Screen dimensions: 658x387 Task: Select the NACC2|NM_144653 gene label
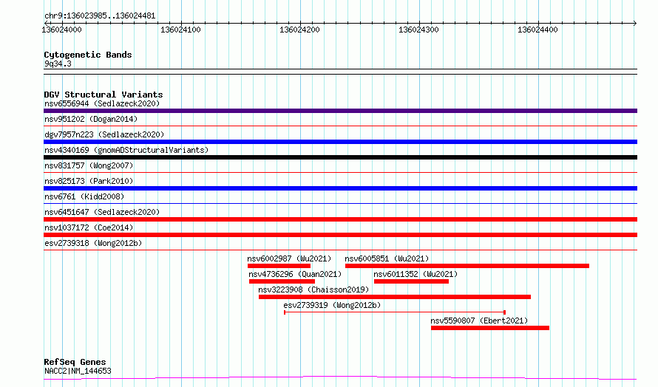coord(78,371)
